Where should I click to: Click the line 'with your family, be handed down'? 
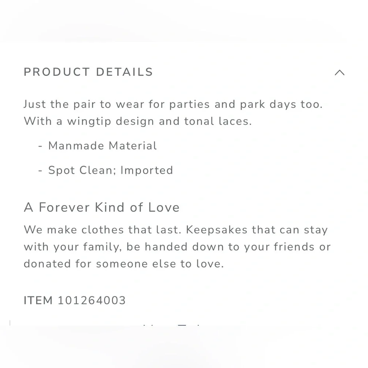177,247
